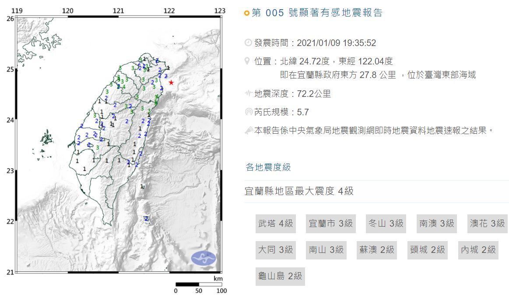Select the 大同 3級 station tag

pyautogui.click(x=275, y=250)
